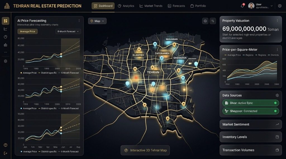Click the GHERARAN district label
The height and width of the screenshot is (159, 286).
[x=180, y=58]
